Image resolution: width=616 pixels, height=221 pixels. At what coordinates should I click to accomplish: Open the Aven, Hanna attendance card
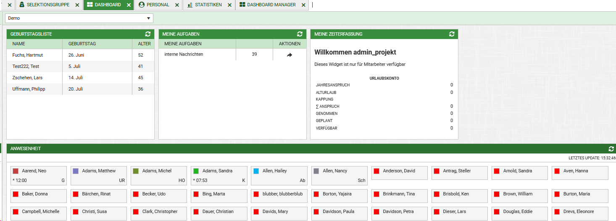pyautogui.click(x=580, y=173)
